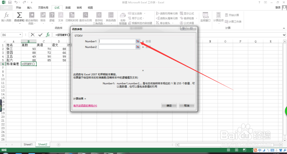Click the dialog help question mark button

[x=183, y=28]
